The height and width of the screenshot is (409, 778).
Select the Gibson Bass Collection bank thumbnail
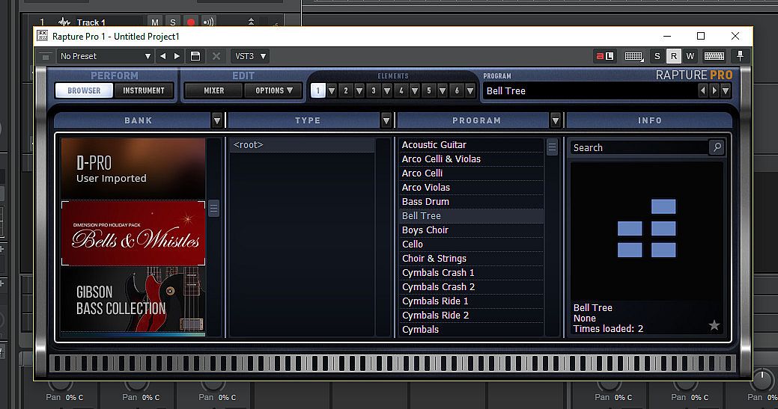[x=133, y=300]
